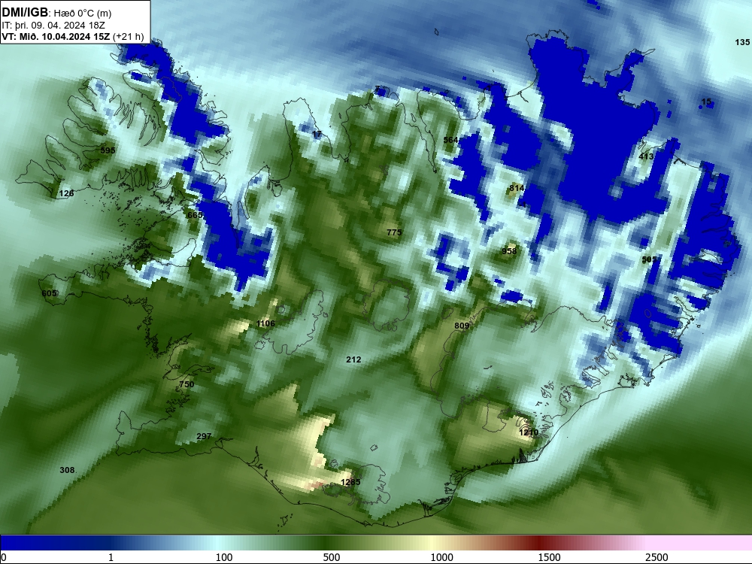752x564 pixels.
Task: Select the 212 value in central Iceland
Action: coord(353,359)
